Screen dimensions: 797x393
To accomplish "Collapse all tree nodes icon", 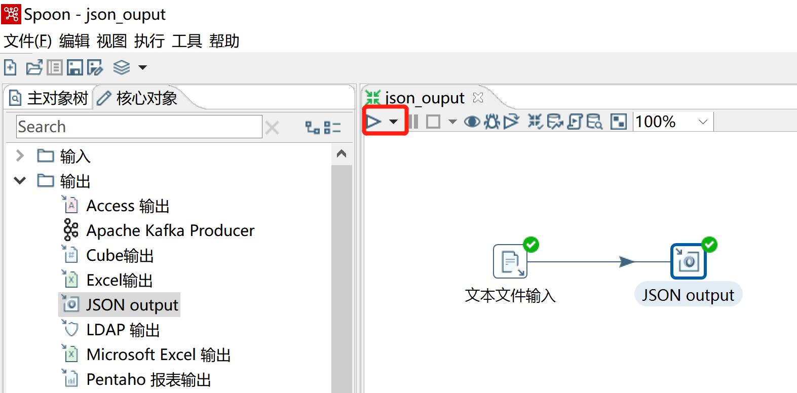I will (x=332, y=128).
